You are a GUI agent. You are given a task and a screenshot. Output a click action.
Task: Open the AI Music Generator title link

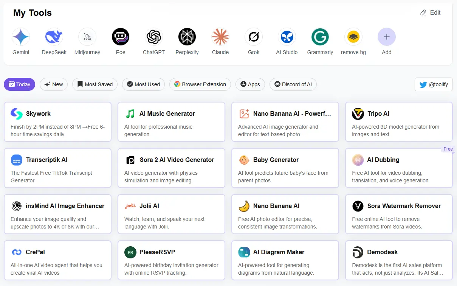167,113
